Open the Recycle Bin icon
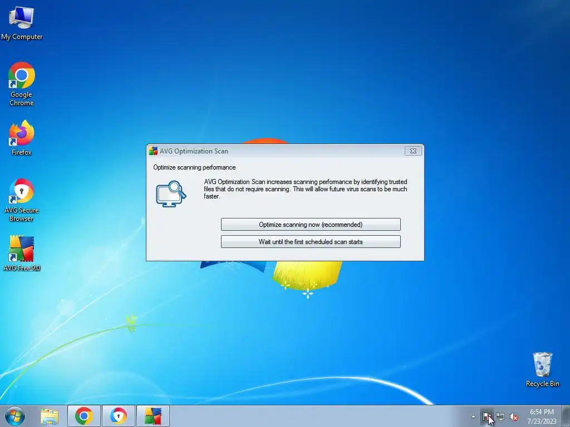Viewport: 570px width, 427px height. (x=542, y=369)
